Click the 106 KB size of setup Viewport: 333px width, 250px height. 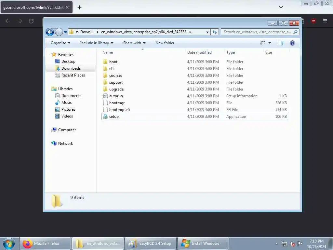281,117
